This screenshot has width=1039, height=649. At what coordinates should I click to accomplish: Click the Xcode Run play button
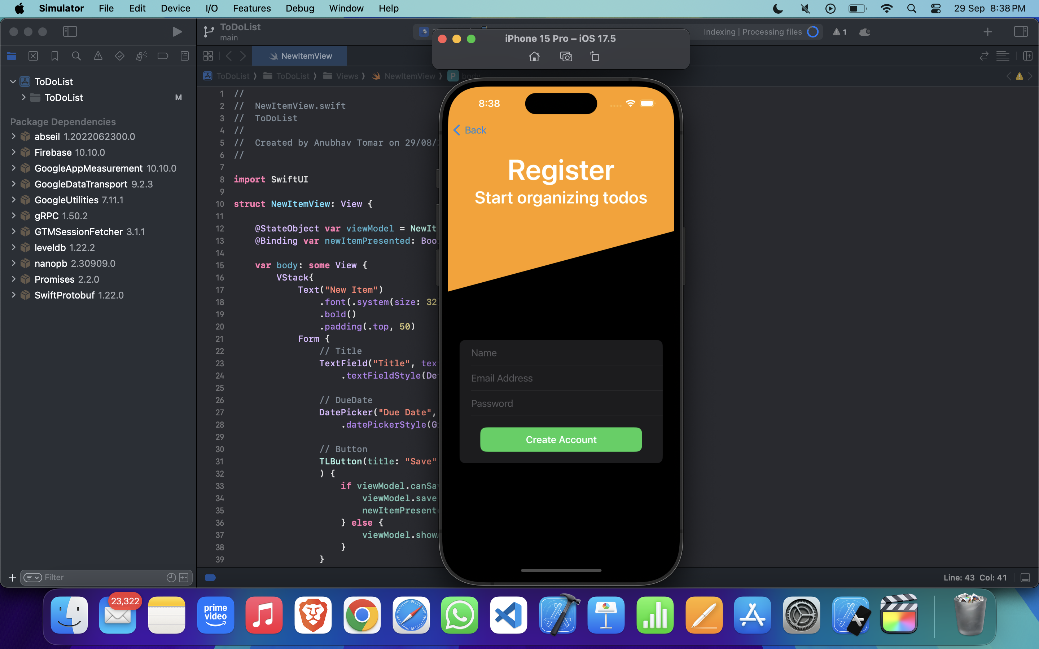[176, 32]
